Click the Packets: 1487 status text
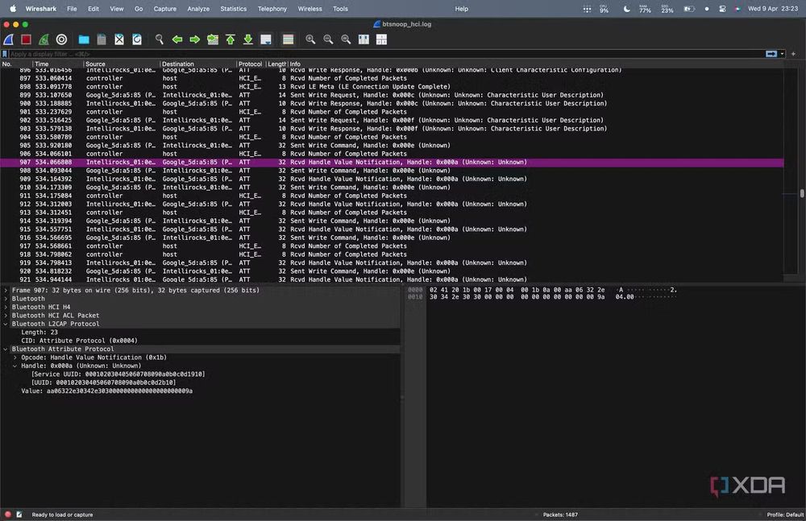Screen dimensions: 806x521 click(x=560, y=515)
